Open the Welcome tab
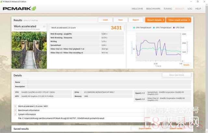This screenshot has width=208, height=133. point(137,8)
